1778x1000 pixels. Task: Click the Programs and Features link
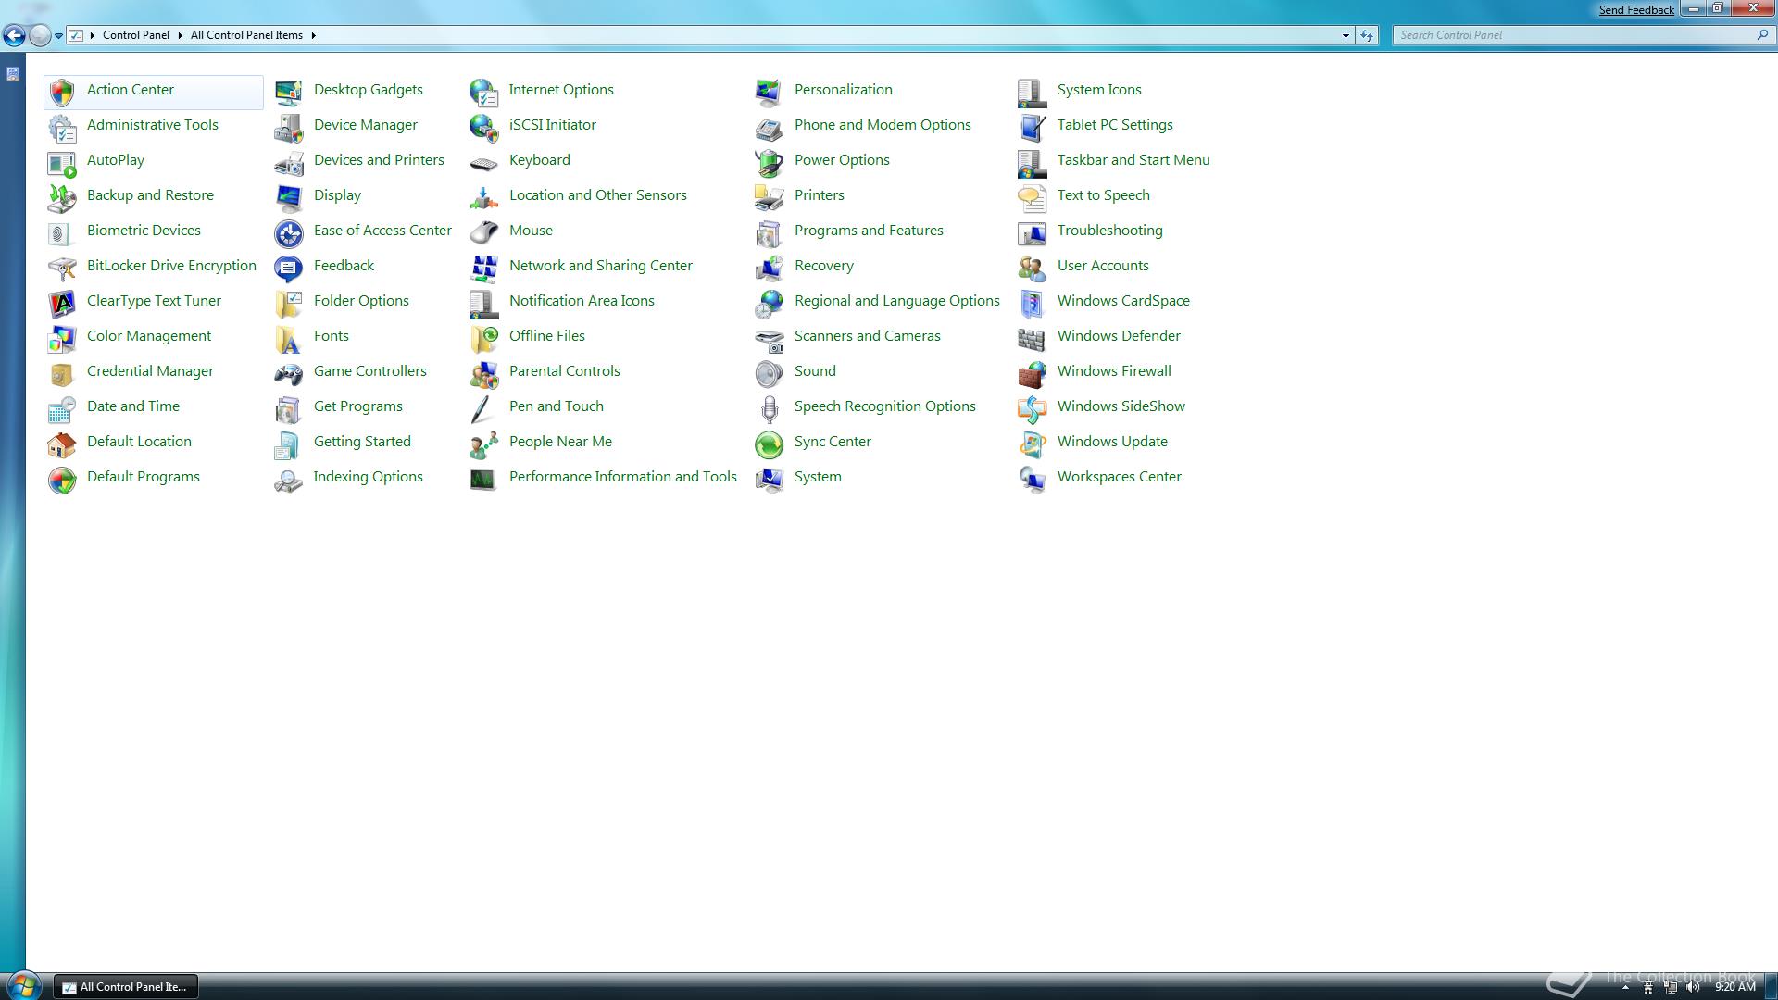click(x=869, y=231)
